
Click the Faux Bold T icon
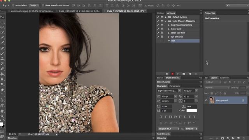click(x=161, y=117)
